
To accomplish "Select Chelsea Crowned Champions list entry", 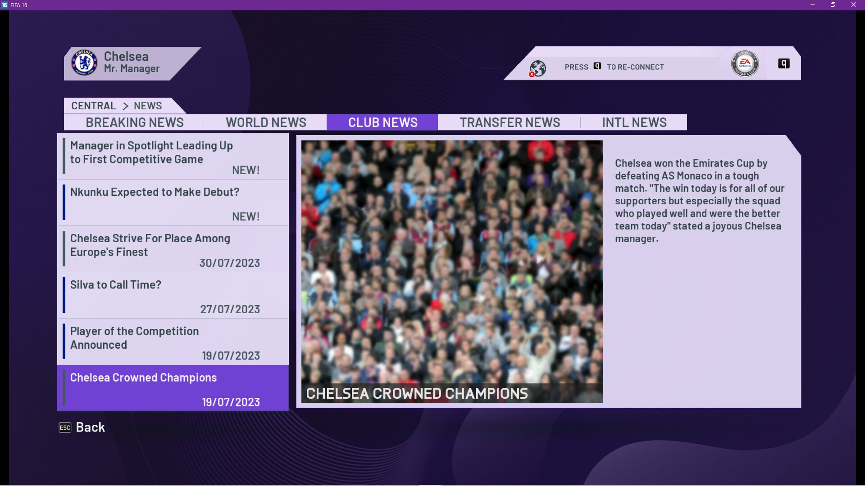I will 173,388.
